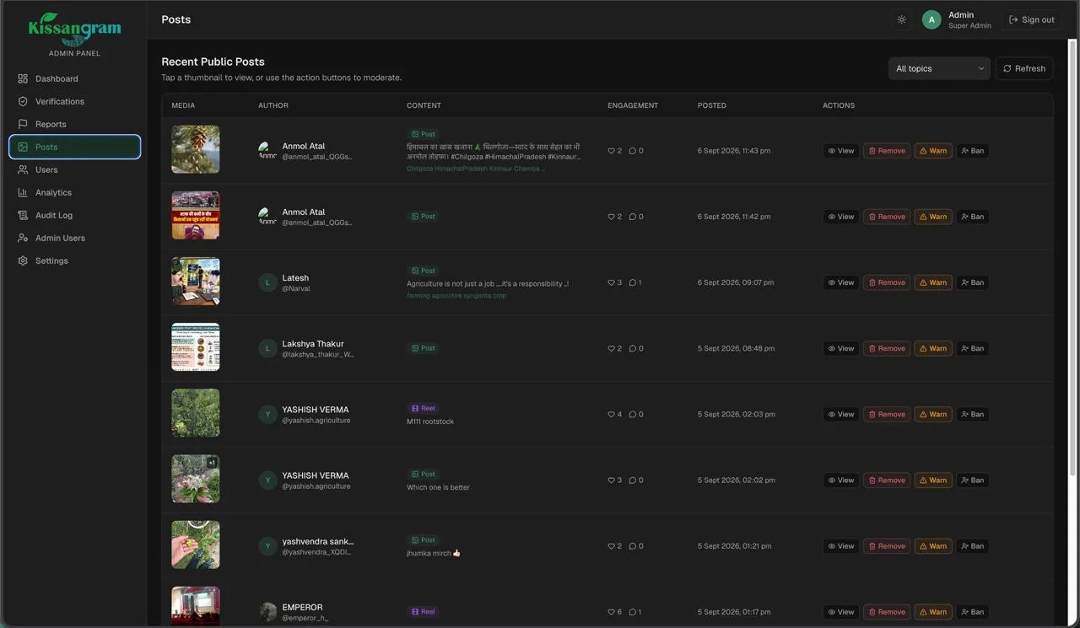
Task: Open thumbnail of jhumka mirch post
Action: (196, 545)
